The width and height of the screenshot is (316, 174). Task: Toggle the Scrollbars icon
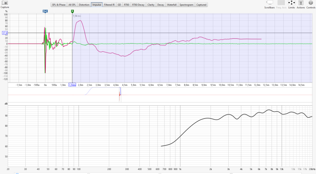tap(270, 3)
